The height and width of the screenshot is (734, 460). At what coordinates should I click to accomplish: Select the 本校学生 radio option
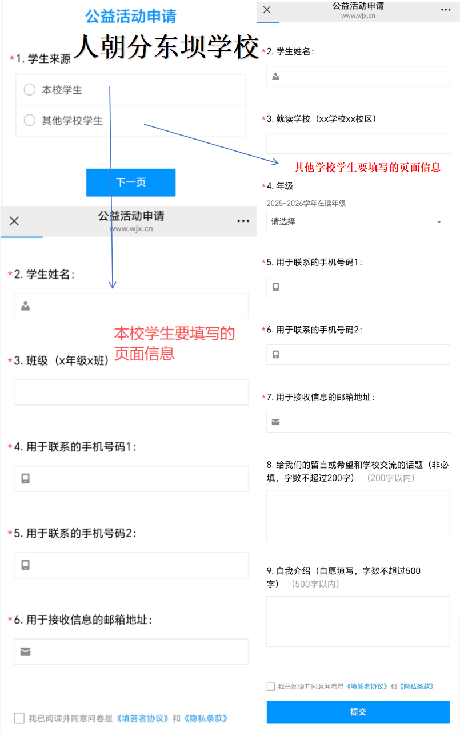point(30,90)
